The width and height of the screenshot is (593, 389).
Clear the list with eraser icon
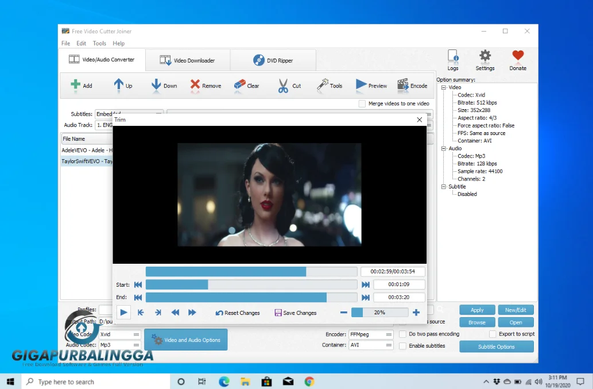click(x=240, y=85)
